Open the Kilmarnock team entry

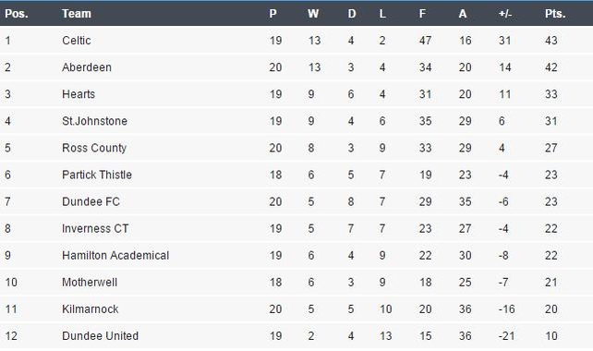(91, 309)
